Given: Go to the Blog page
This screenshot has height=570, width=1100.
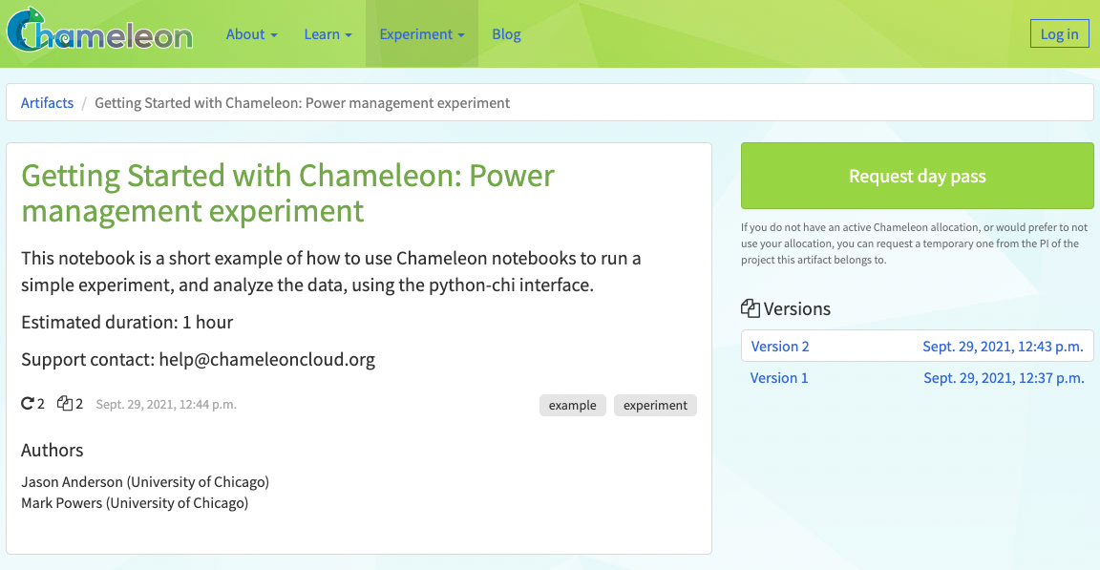Looking at the screenshot, I should [506, 34].
